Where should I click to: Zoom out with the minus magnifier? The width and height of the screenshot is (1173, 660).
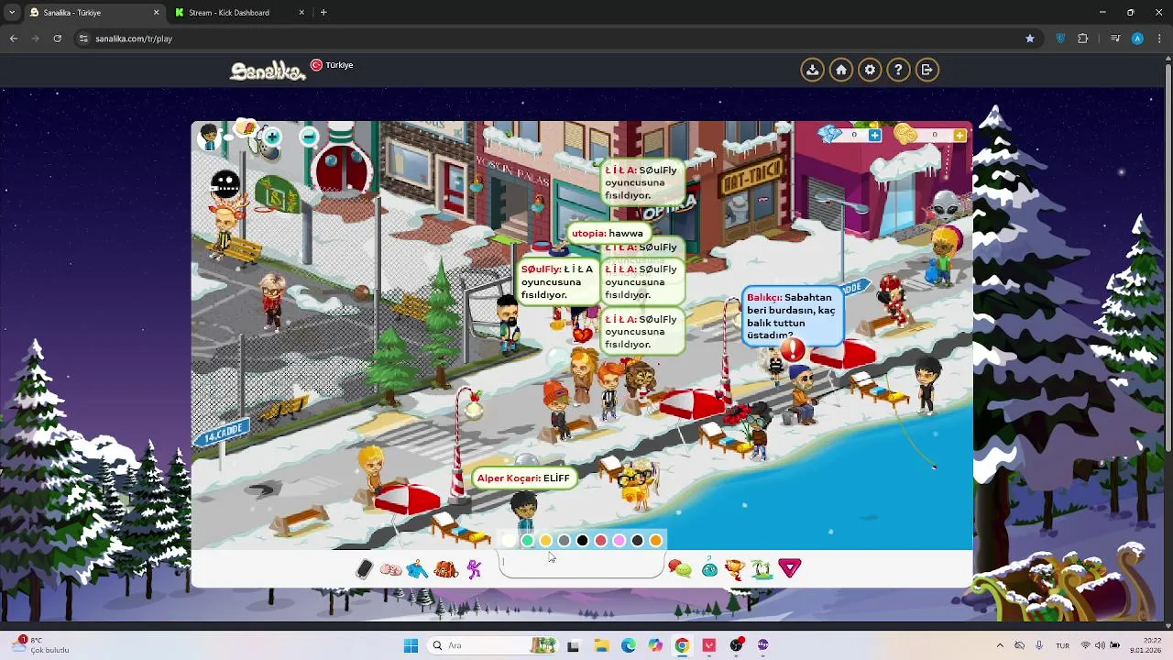pyautogui.click(x=309, y=137)
